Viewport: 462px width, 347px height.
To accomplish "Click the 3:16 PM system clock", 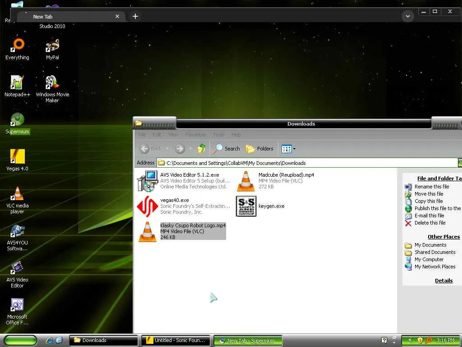I will tap(445, 340).
